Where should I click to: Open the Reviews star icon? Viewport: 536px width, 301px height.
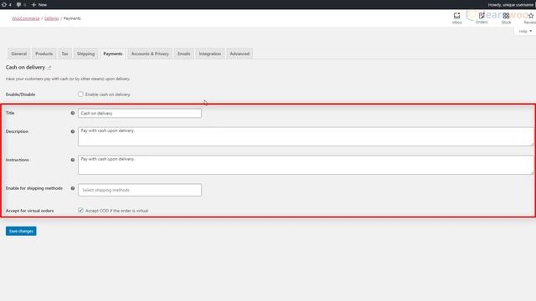531,16
